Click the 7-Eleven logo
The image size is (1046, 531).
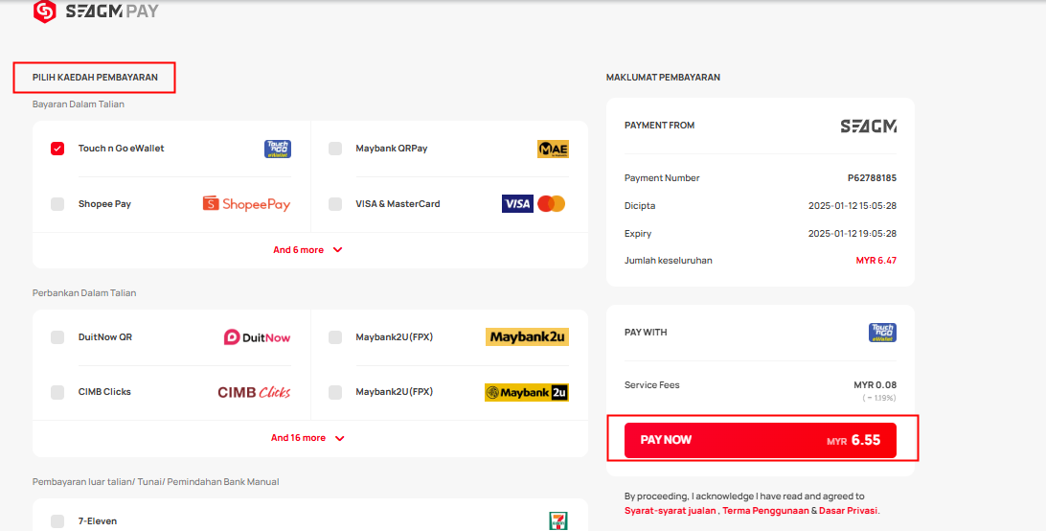tap(557, 521)
